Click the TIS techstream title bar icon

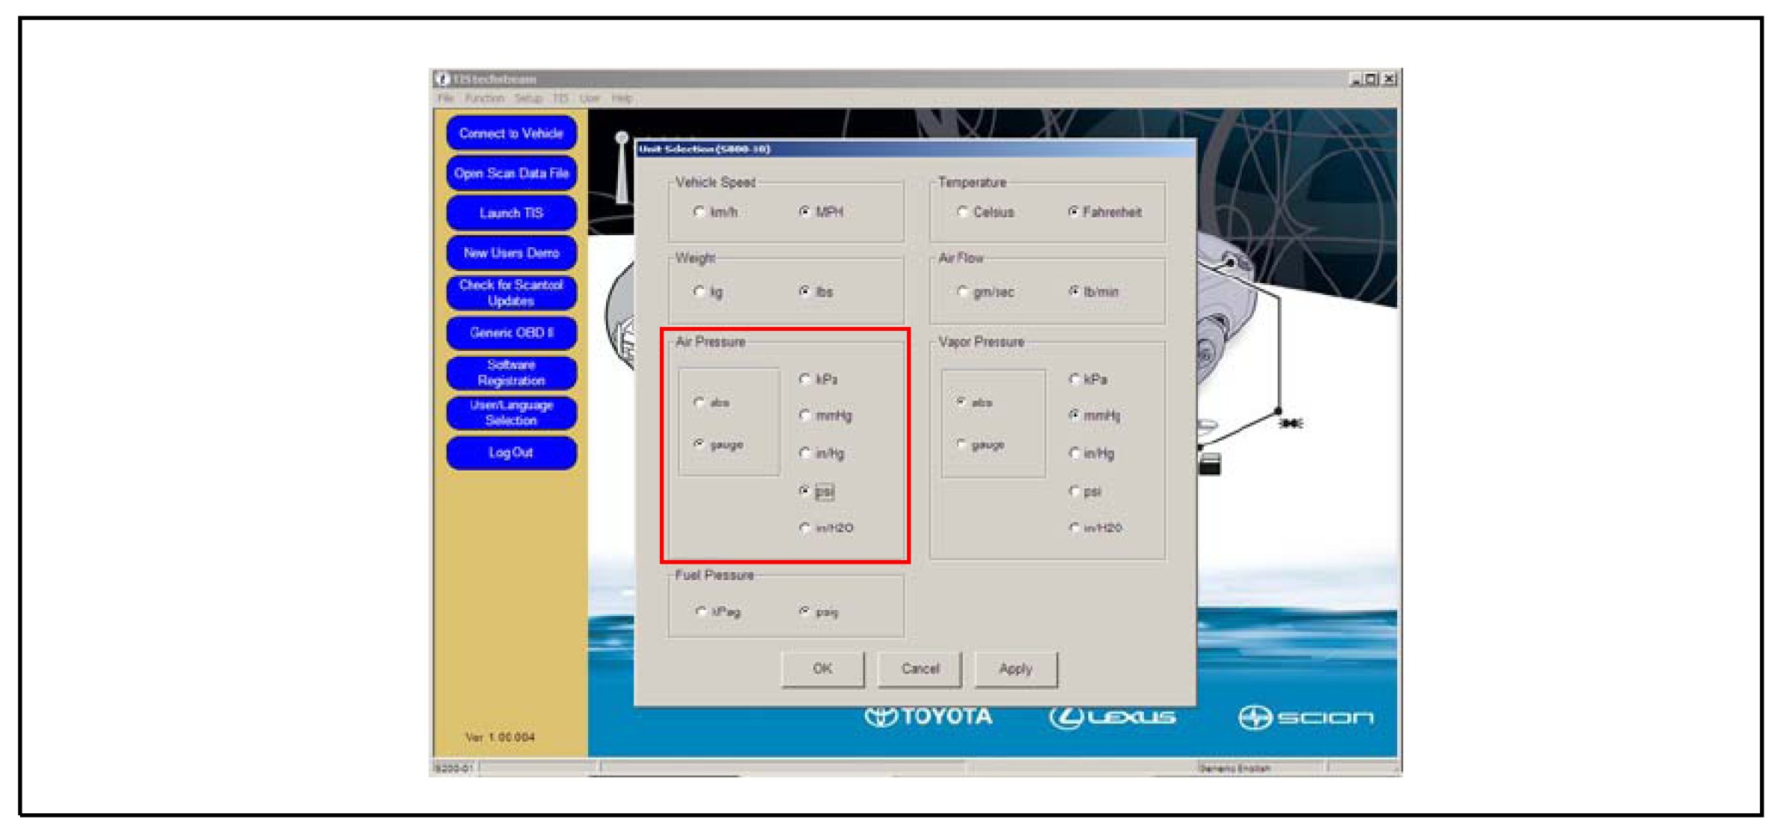click(x=443, y=78)
